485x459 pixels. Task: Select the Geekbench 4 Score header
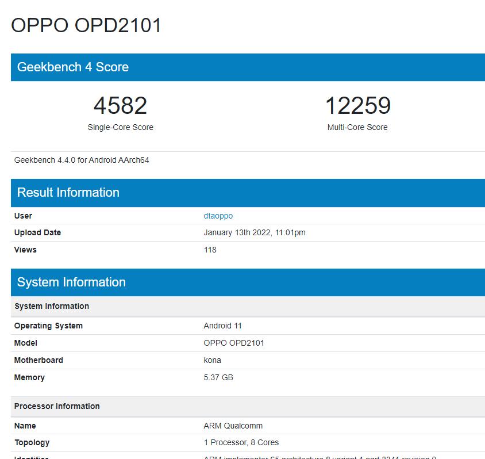click(x=72, y=67)
